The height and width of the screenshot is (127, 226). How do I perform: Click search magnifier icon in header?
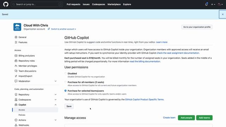(x=13, y=4)
